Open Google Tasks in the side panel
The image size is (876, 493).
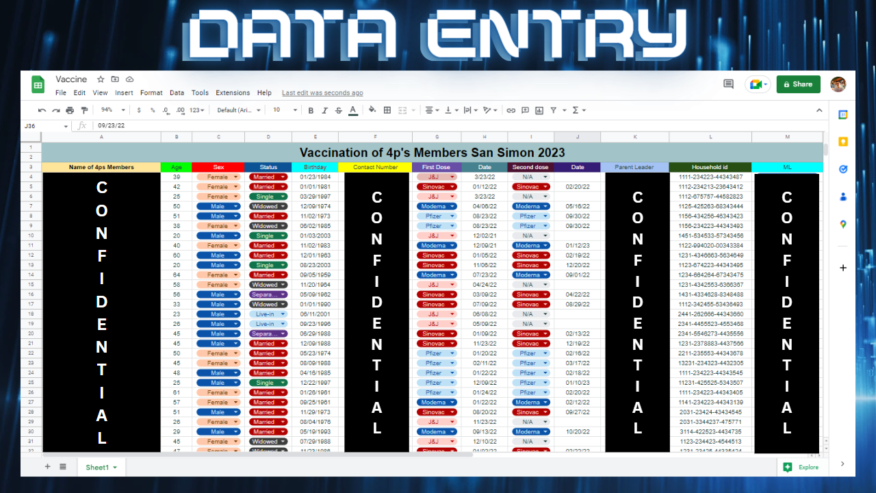[x=843, y=169]
